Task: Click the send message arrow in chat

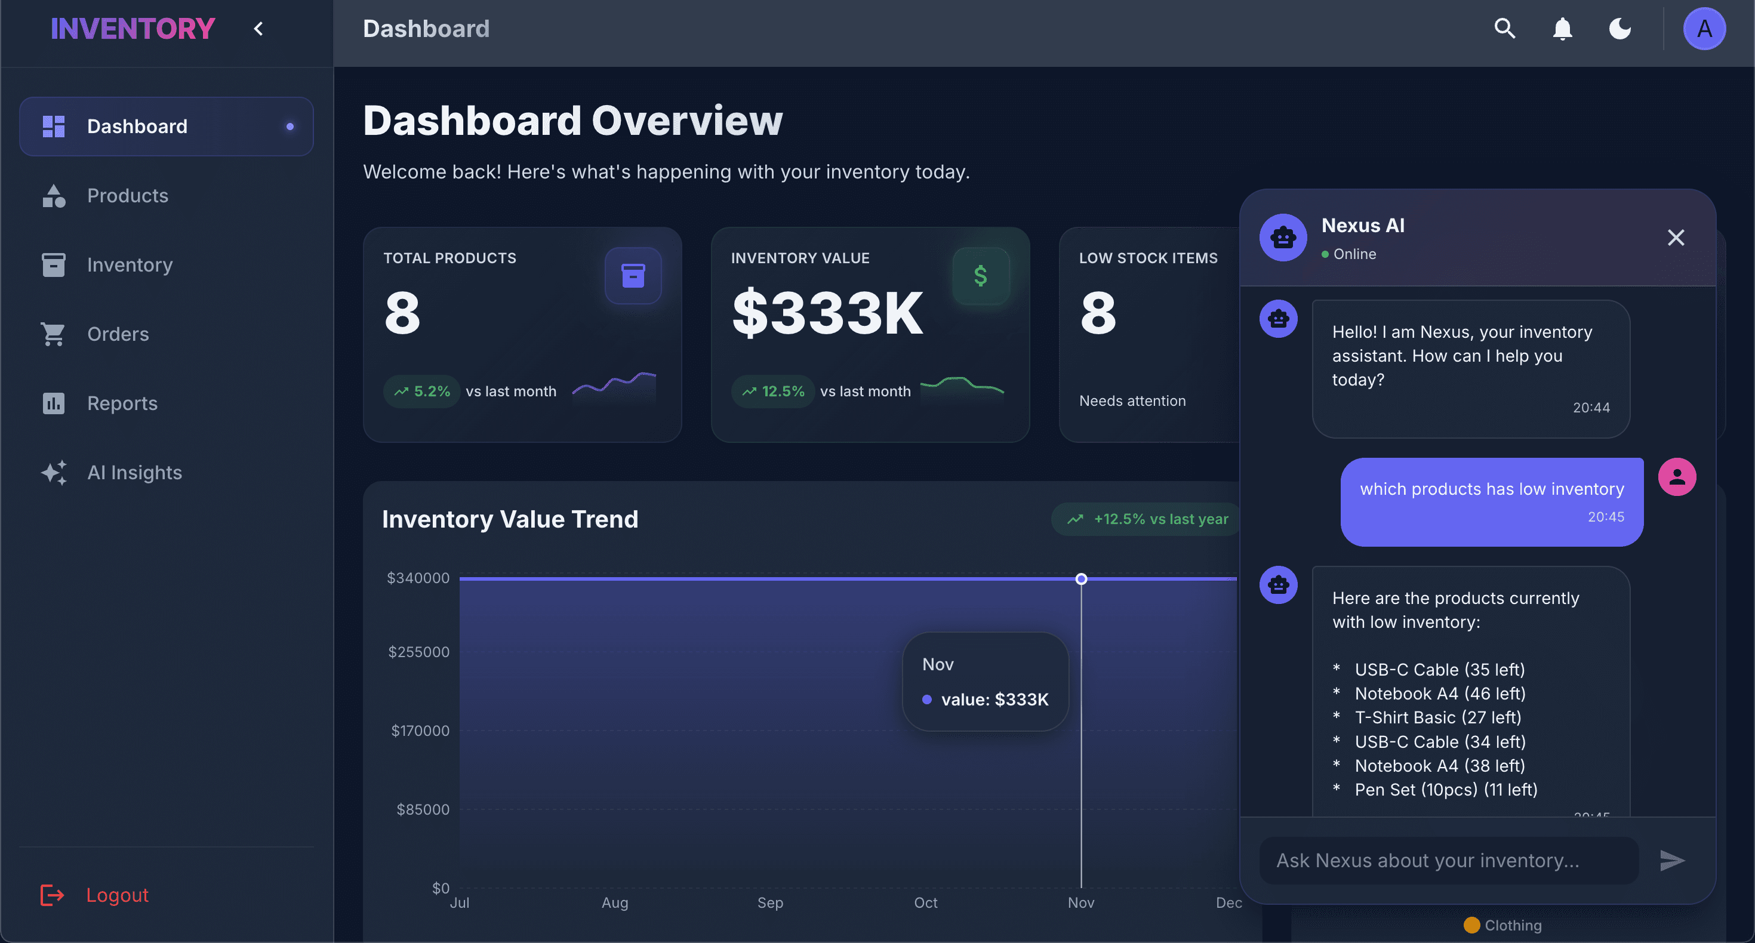Action: pyautogui.click(x=1673, y=861)
